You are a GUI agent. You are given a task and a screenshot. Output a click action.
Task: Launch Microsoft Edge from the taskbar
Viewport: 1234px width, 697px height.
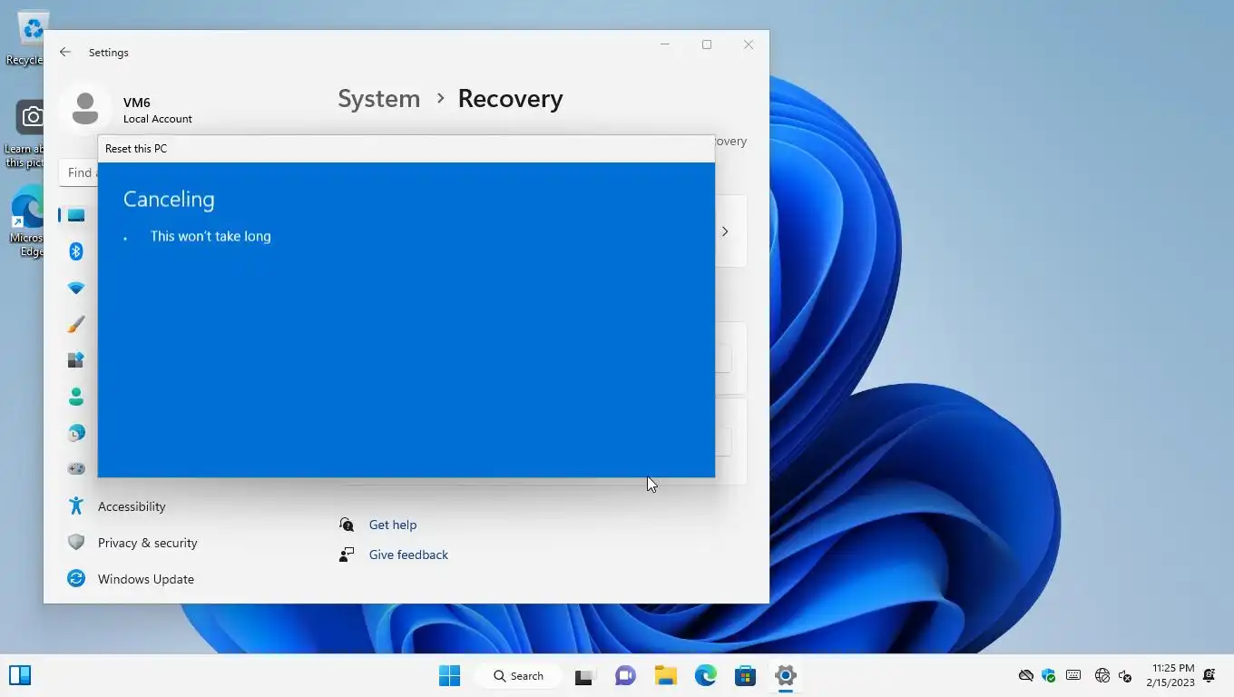[705, 675]
